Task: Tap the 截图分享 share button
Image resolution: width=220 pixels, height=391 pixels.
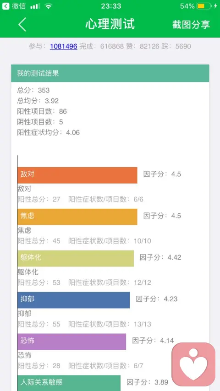Action: [191, 24]
